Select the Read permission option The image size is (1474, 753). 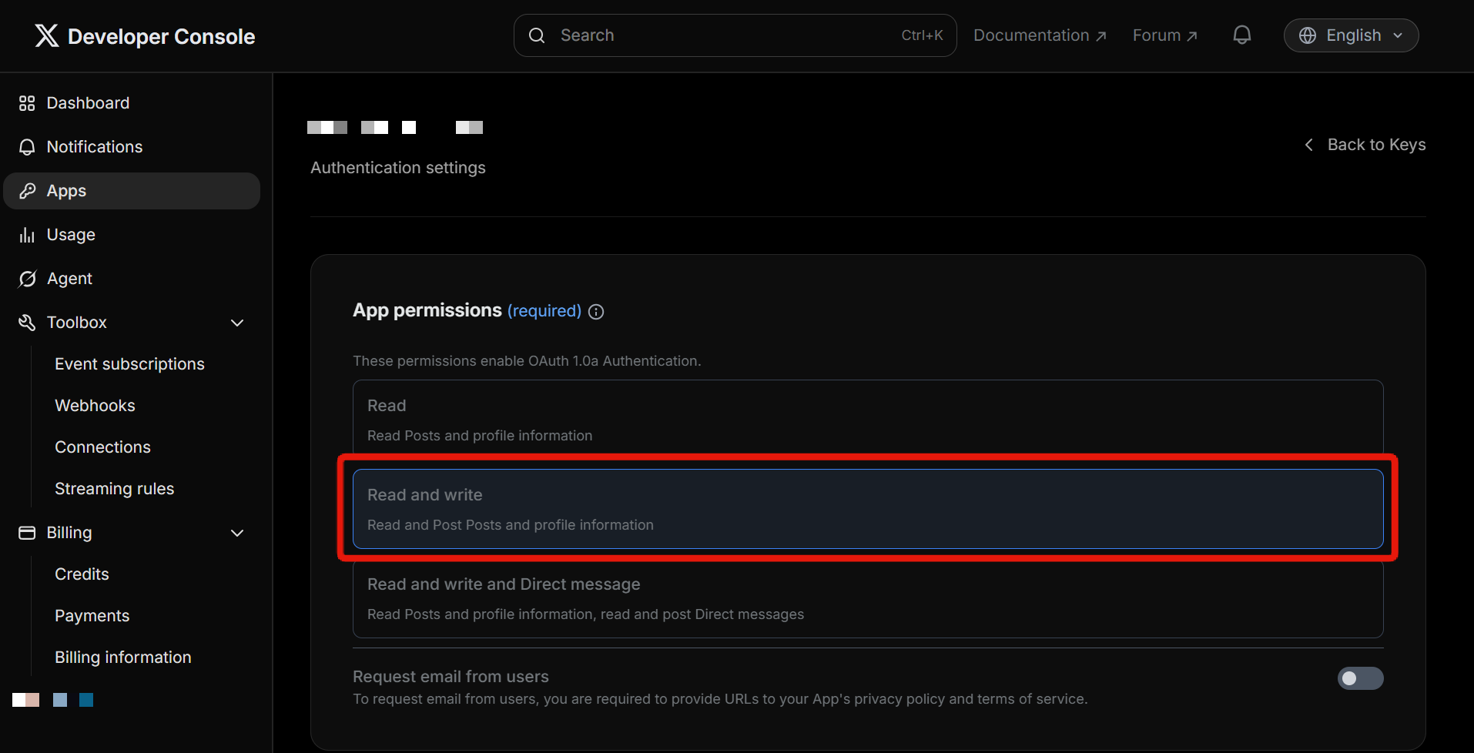point(868,420)
